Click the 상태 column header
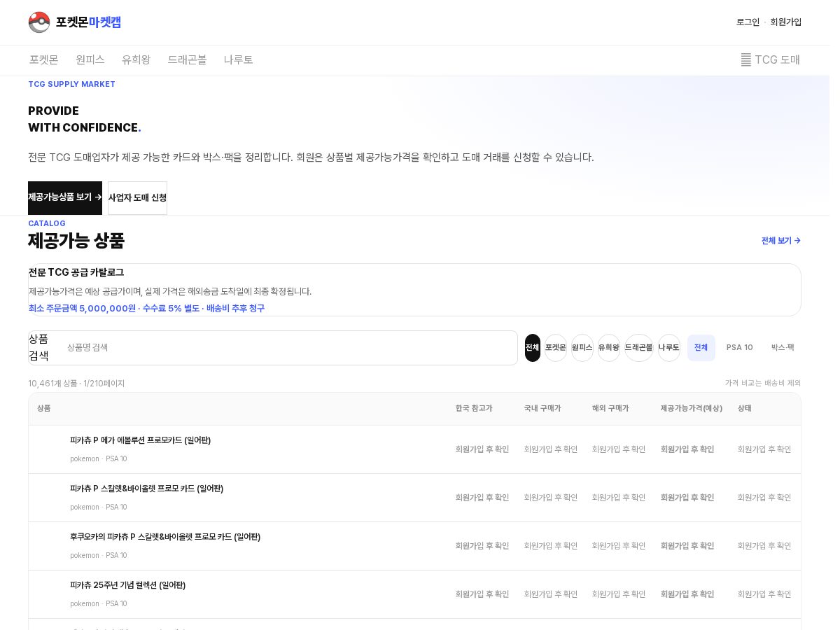 745,409
